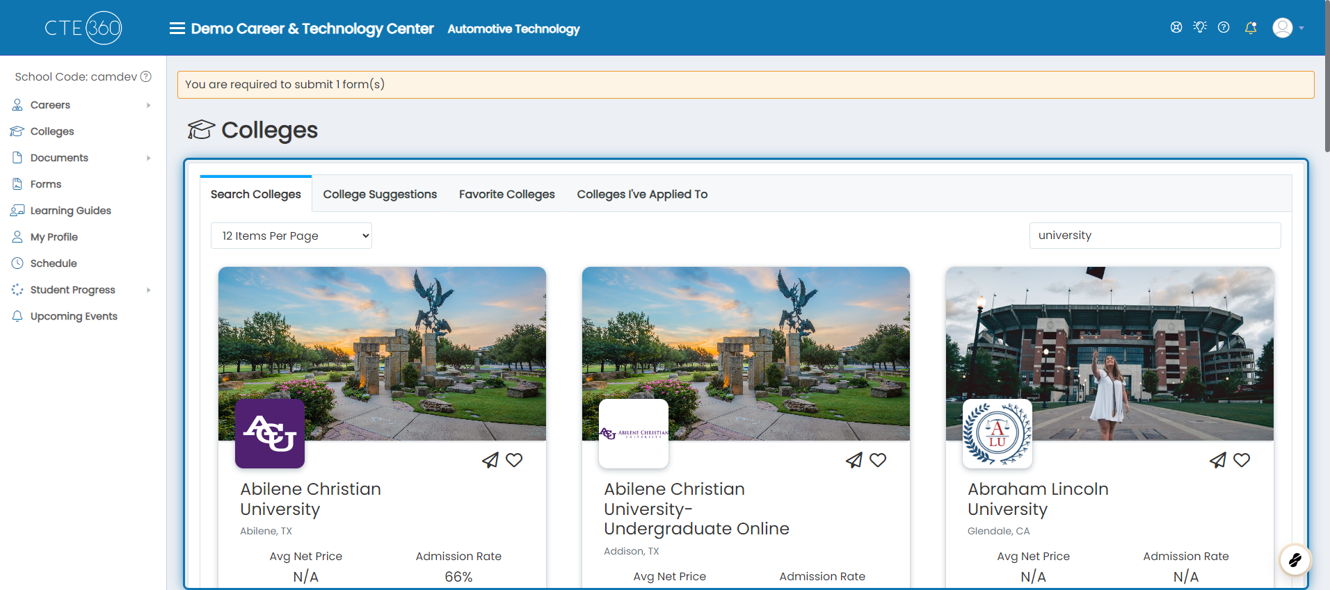Click the Student Progress spinner icon
The image size is (1330, 590).
pyautogui.click(x=17, y=290)
